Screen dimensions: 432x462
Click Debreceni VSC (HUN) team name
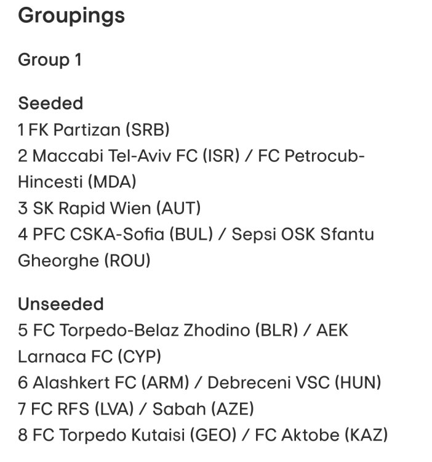click(x=294, y=383)
